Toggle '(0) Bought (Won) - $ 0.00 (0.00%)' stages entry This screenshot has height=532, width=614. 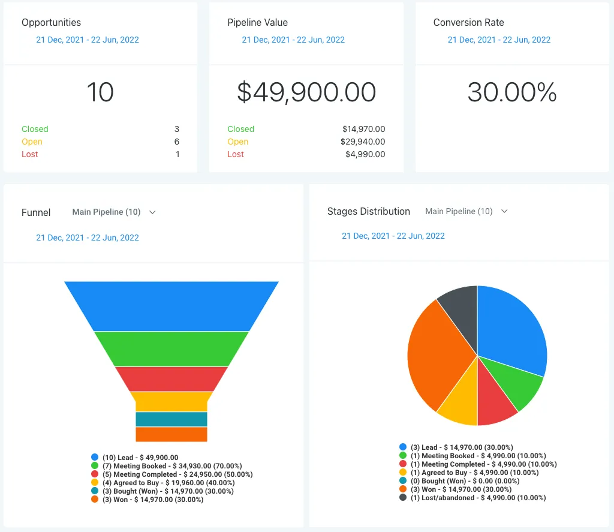pos(465,480)
